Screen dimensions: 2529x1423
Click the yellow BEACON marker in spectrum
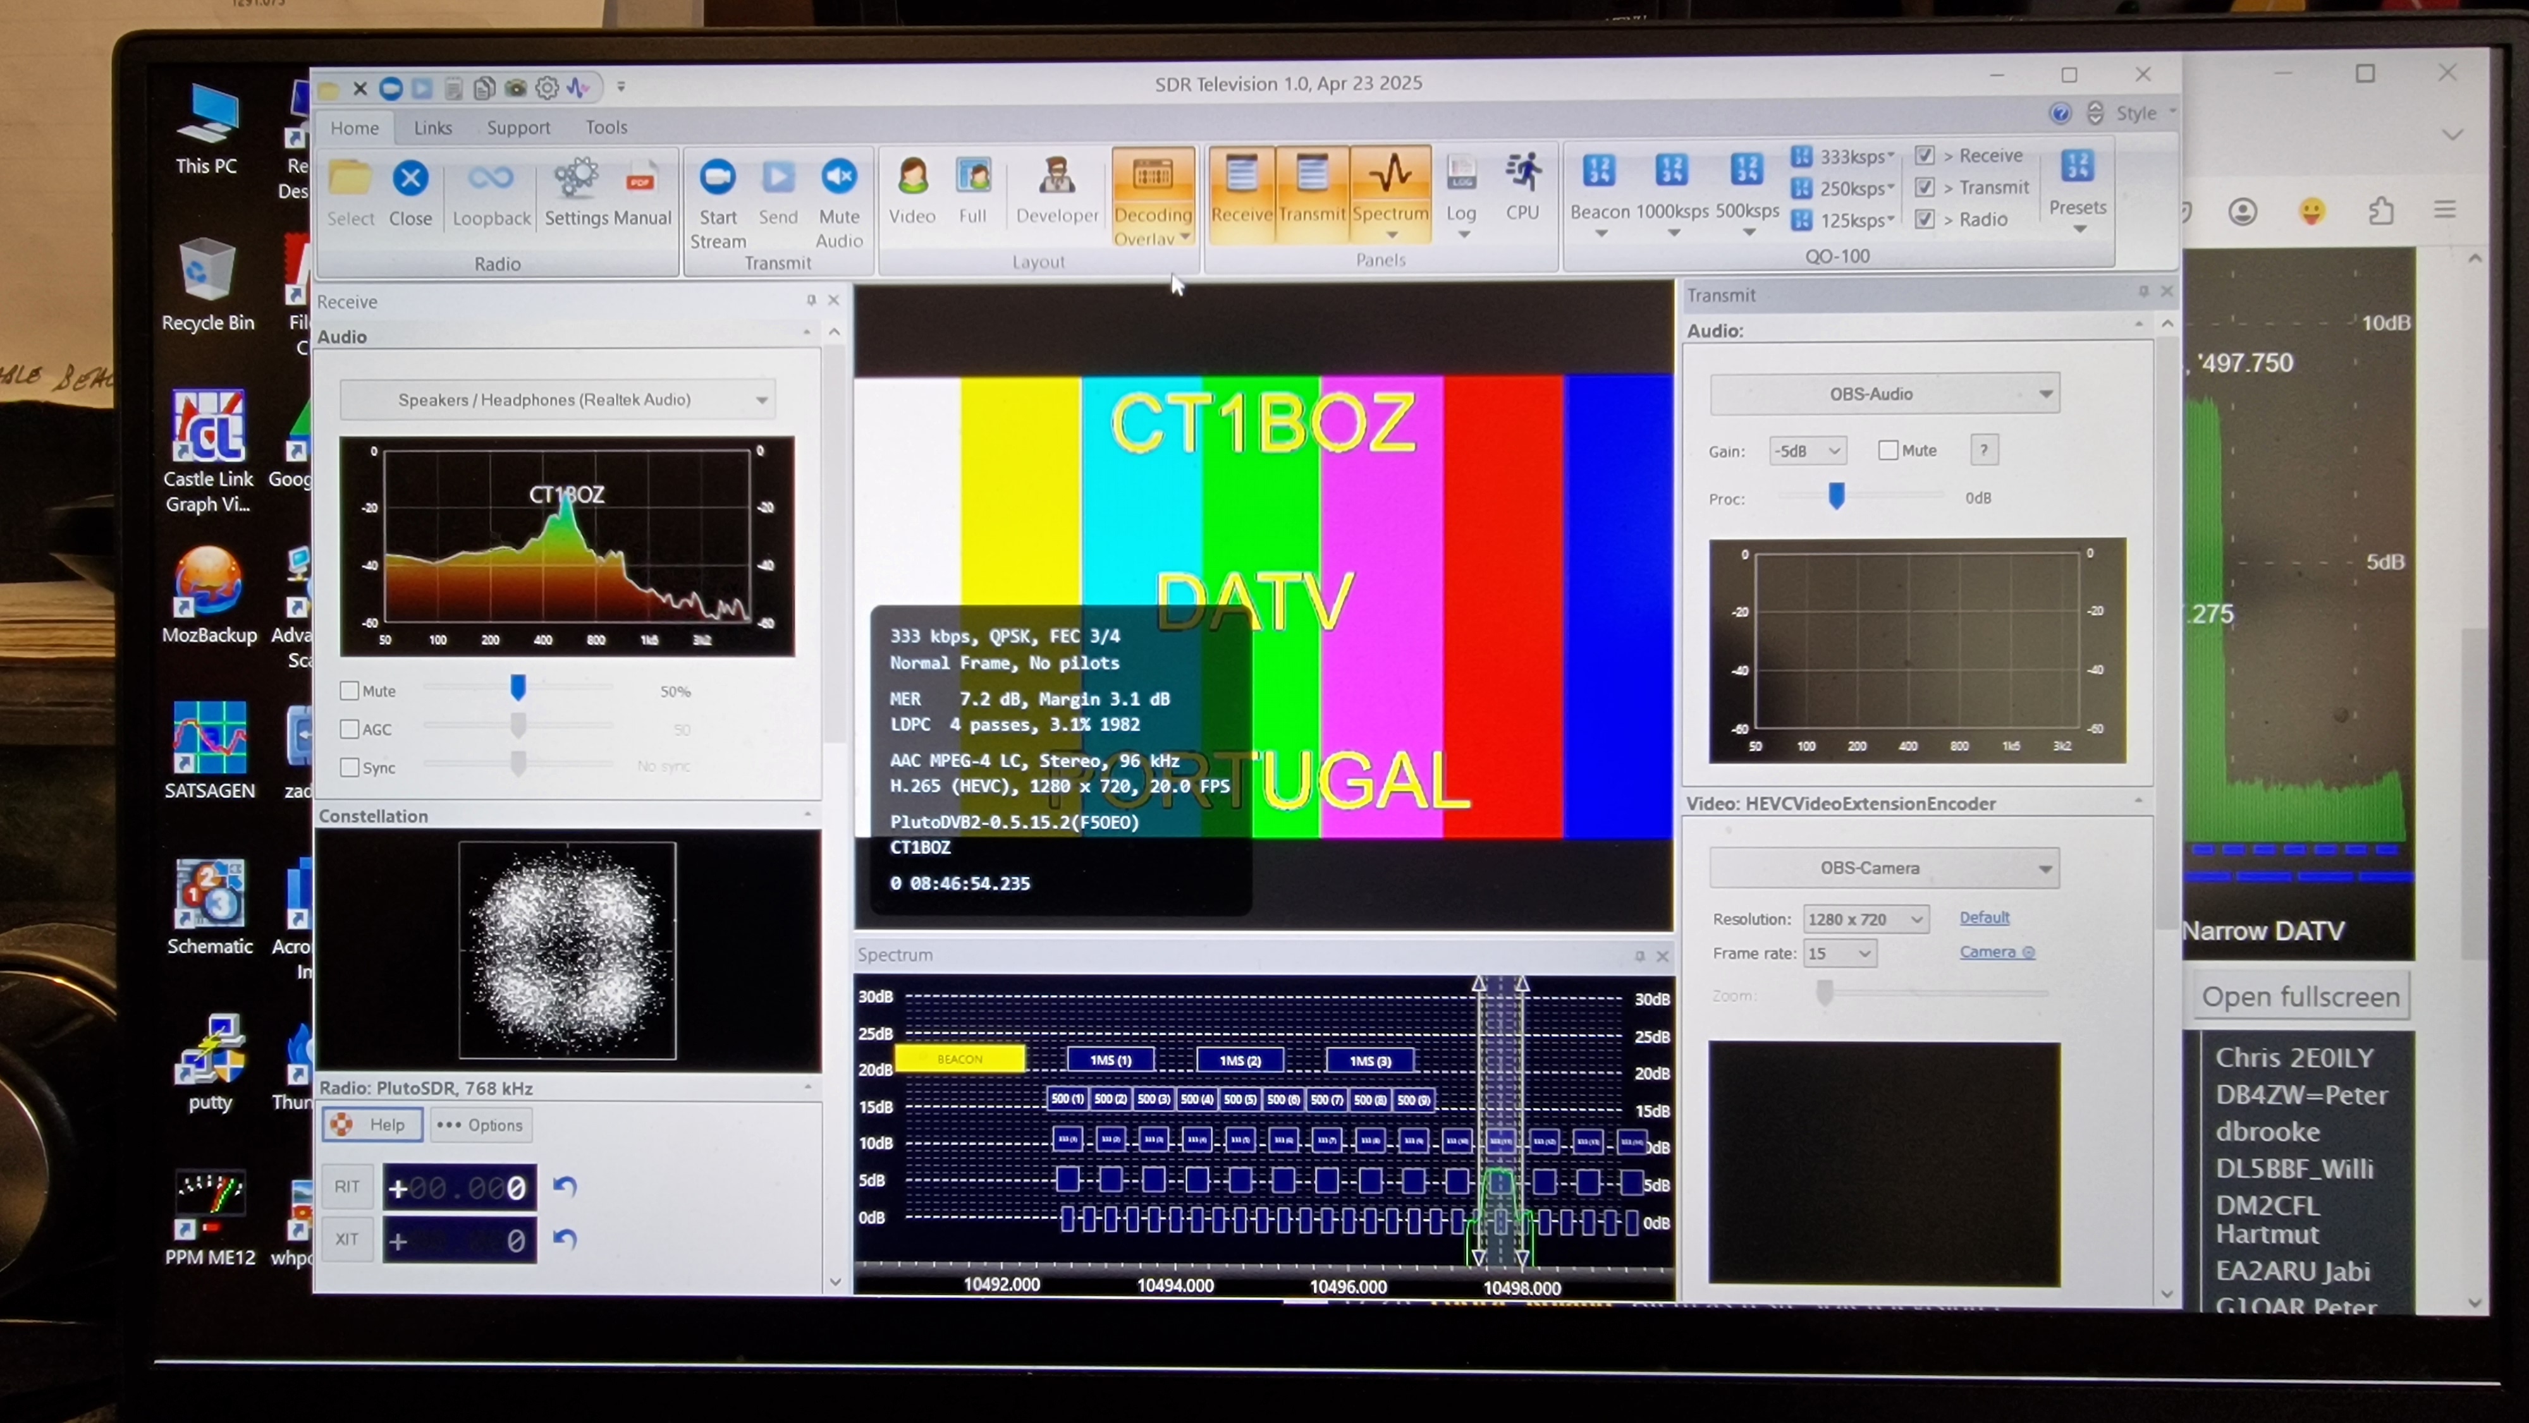point(960,1058)
